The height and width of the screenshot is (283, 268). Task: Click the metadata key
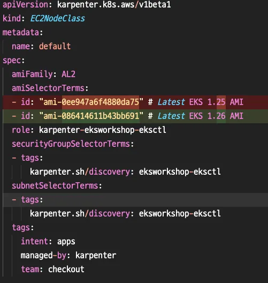[21, 32]
